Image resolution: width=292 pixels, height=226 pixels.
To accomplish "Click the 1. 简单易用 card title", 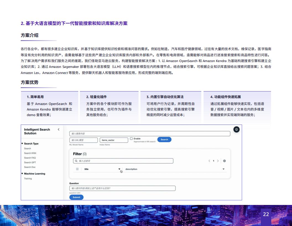I will (x=35, y=97).
